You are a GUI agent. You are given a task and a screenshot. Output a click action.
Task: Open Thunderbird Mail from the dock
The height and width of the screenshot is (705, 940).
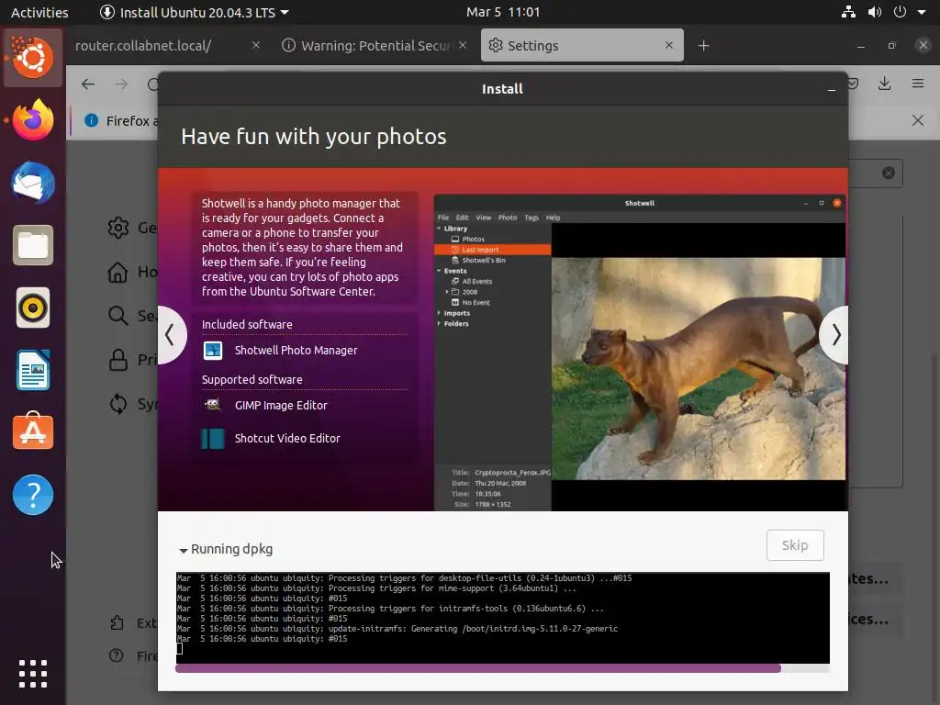(x=33, y=183)
